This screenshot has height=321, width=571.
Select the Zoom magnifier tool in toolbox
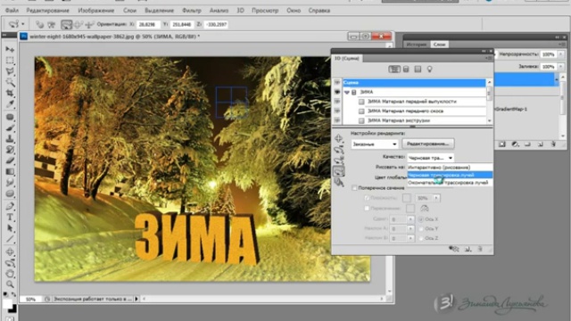point(10,284)
